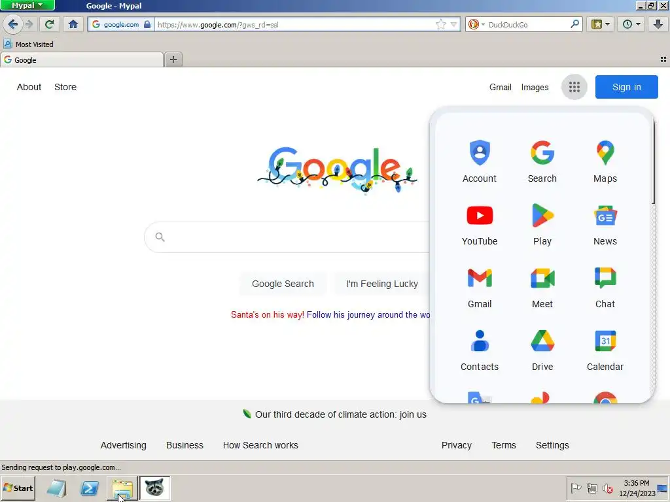Viewport: 670px width, 502px height.
Task: Click the network tray icon
Action: [591, 488]
